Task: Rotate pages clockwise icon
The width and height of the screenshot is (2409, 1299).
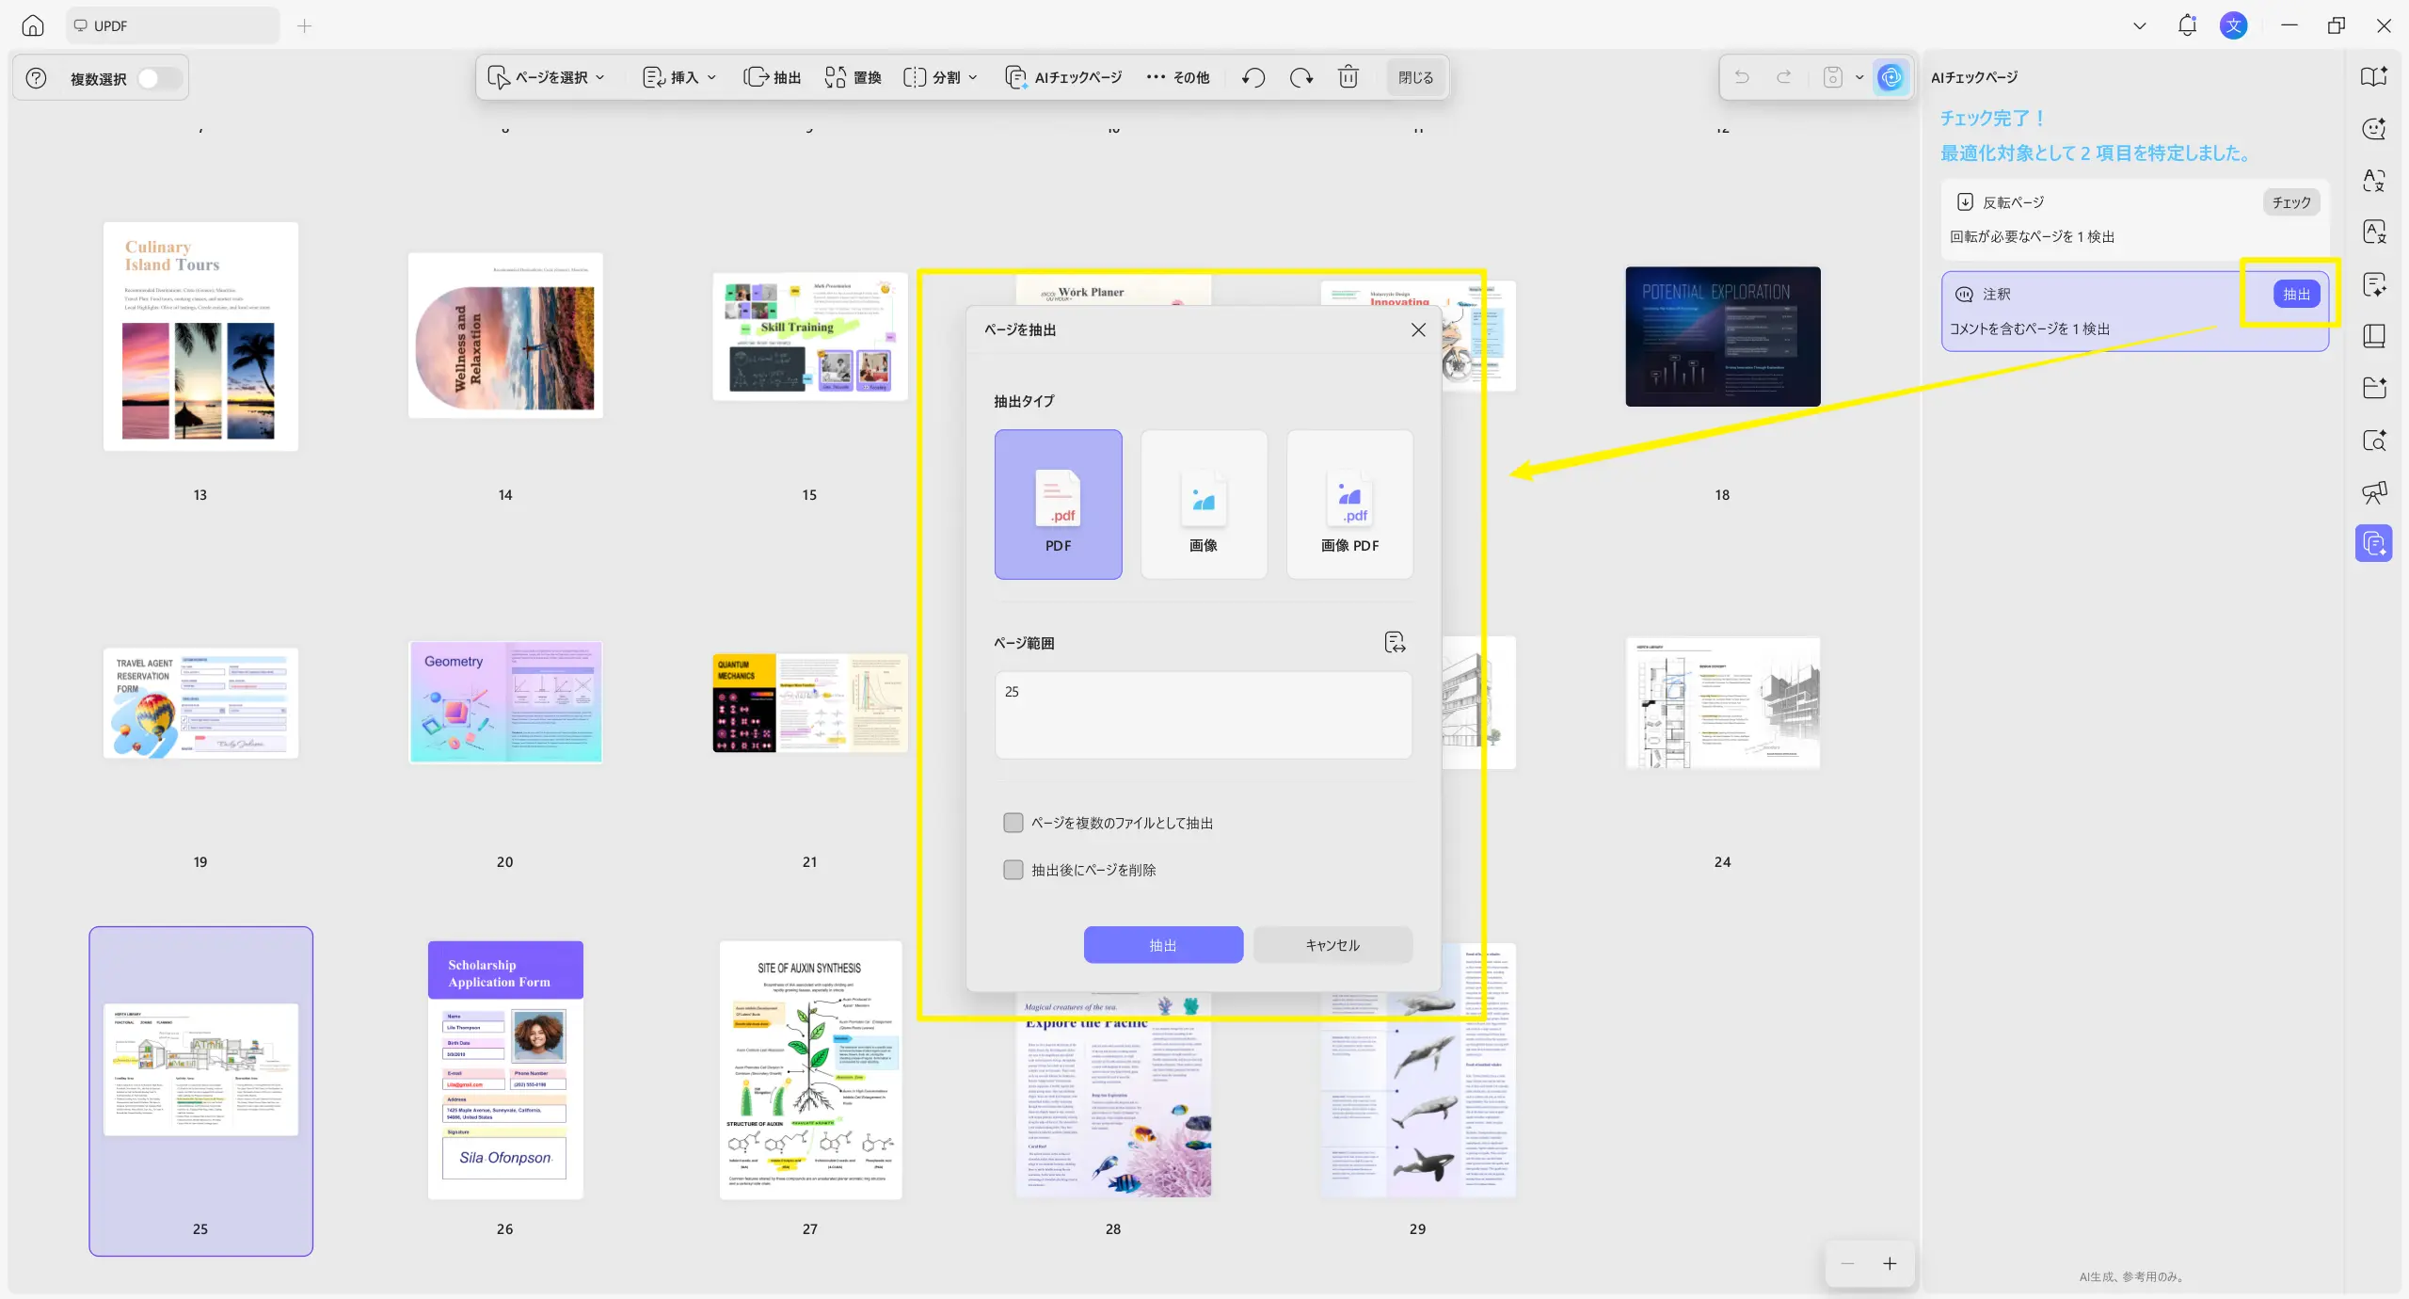Action: (x=1300, y=77)
